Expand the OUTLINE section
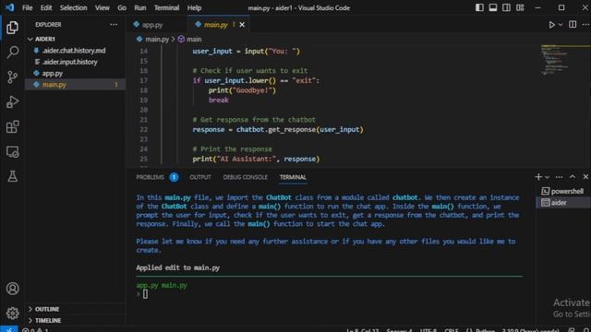591x332 pixels. tap(76, 309)
